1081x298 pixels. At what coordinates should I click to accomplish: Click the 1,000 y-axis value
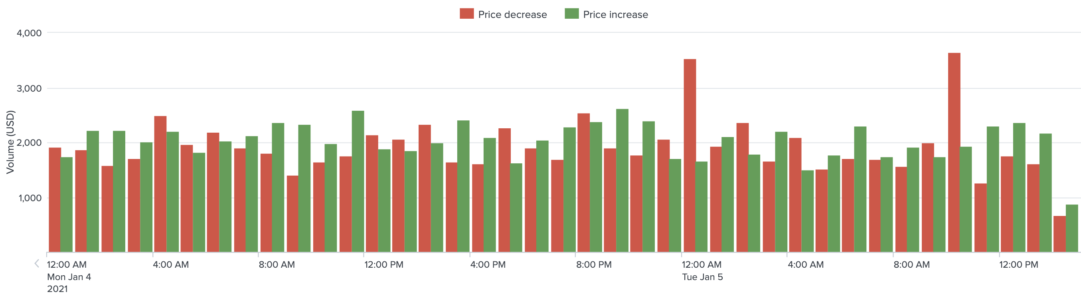30,198
